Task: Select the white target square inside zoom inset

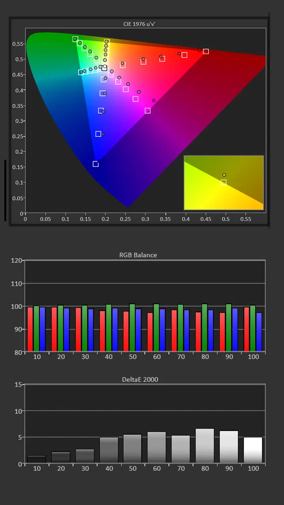Action: [224, 182]
